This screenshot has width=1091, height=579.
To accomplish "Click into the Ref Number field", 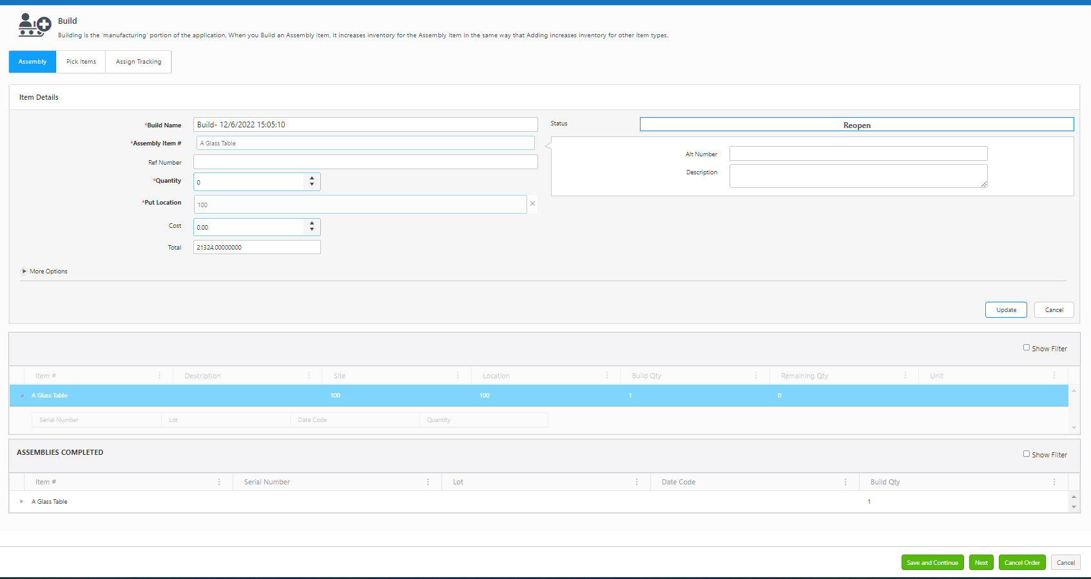I will tap(365, 162).
